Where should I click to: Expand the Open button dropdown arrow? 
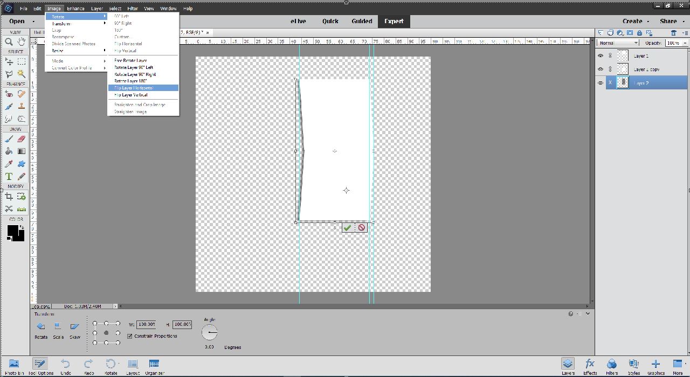pyautogui.click(x=33, y=22)
